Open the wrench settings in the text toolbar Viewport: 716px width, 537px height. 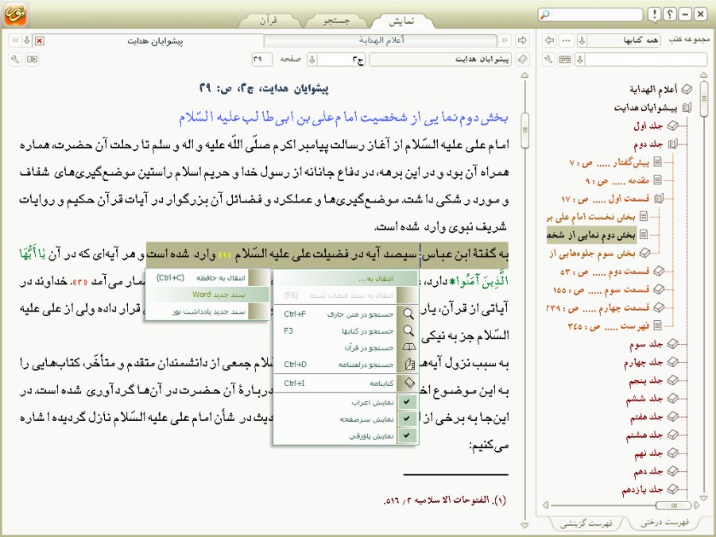pyautogui.click(x=15, y=60)
